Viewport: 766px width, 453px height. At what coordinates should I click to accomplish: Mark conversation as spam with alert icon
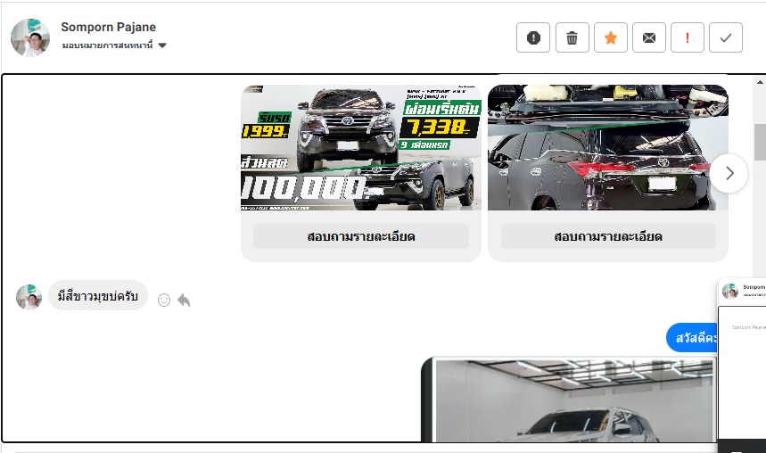(x=533, y=37)
